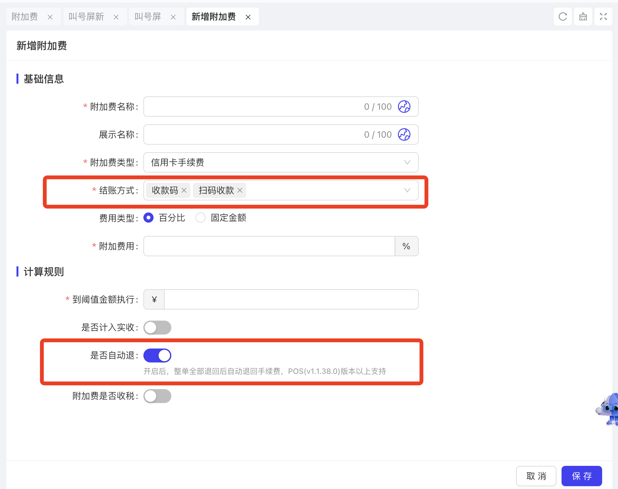The image size is (618, 489).
Task: Turn off the 是否自动退 switch
Action: click(157, 355)
